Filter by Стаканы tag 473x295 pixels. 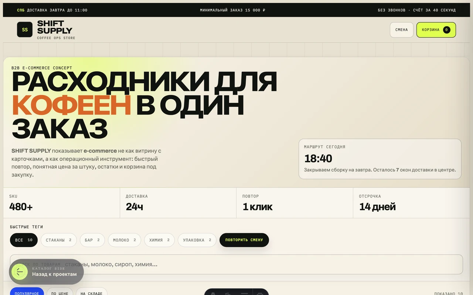point(58,240)
